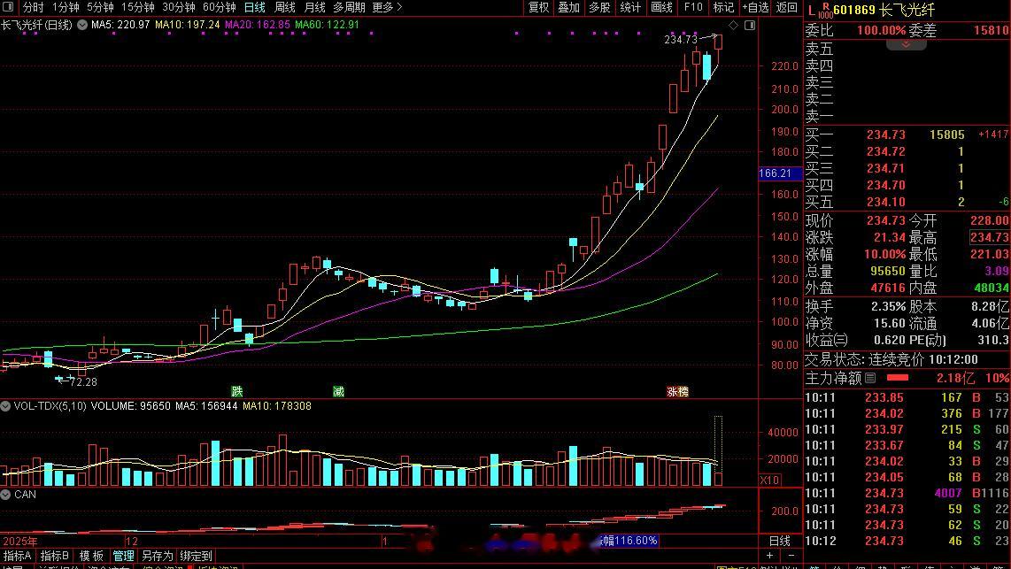Select 买五 price 234.10

pyautogui.click(x=885, y=202)
